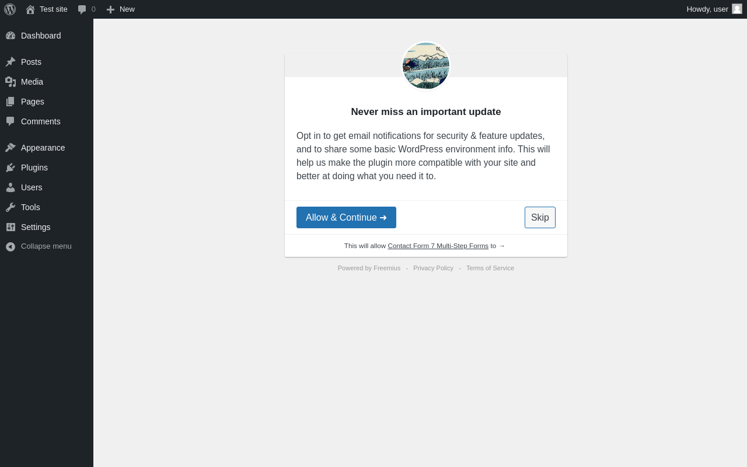Go to Appearance menu item
Image resolution: width=747 pixels, height=467 pixels.
click(x=47, y=148)
